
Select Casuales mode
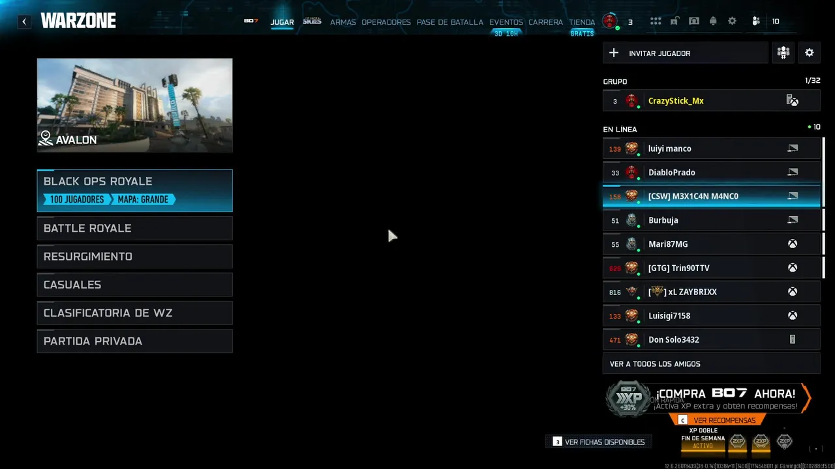point(134,285)
